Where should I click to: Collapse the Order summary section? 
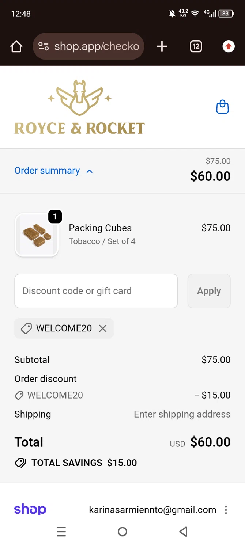point(47,171)
